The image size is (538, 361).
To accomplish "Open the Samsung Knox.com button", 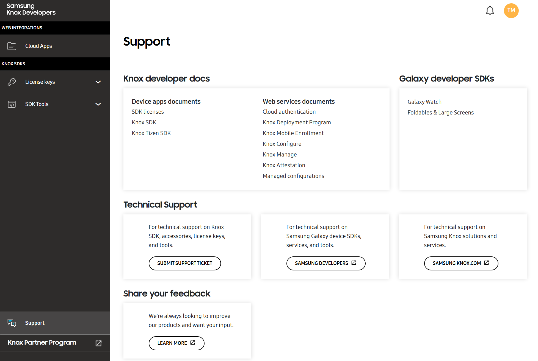I will (461, 263).
